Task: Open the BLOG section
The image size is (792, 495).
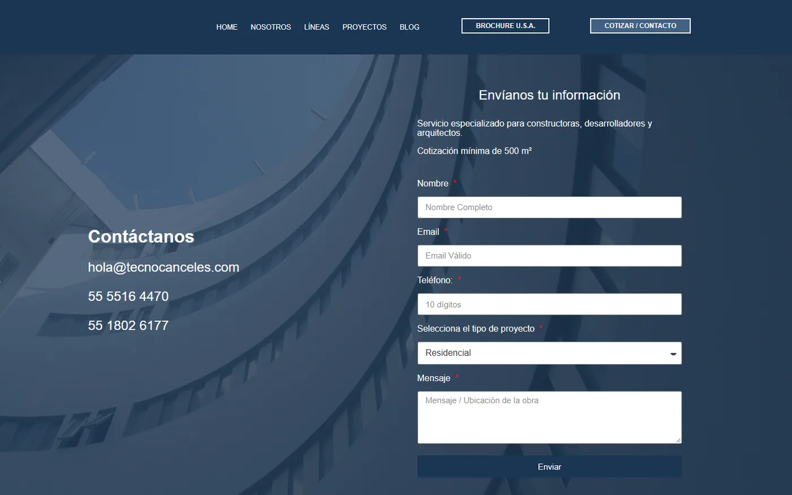Action: [x=410, y=27]
